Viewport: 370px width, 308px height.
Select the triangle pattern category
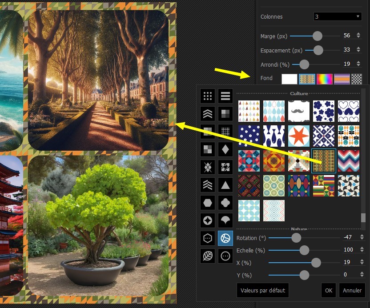tap(225, 185)
